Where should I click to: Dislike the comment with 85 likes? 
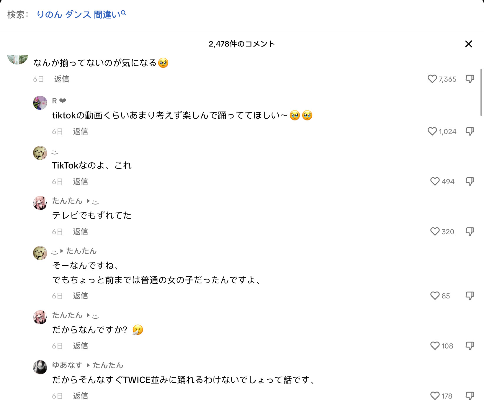[470, 296]
